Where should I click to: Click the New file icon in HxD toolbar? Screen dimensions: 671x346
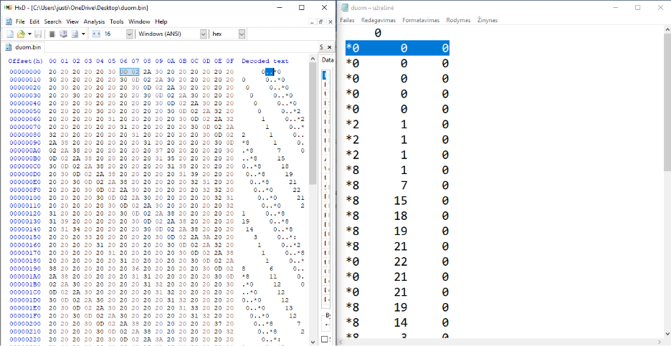point(10,34)
